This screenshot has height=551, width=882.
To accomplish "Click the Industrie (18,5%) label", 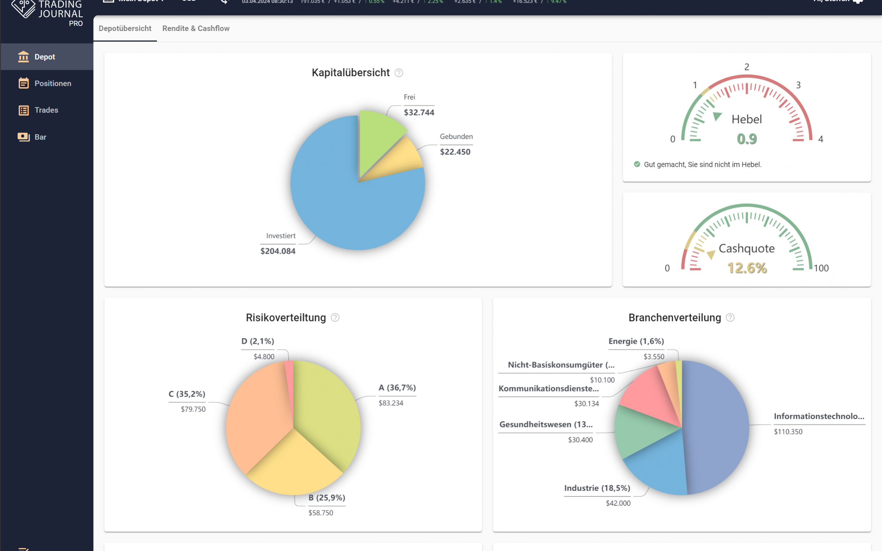I will click(x=597, y=488).
